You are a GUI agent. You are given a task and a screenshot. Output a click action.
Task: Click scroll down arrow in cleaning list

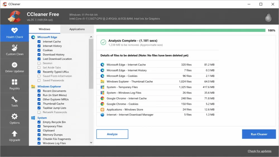91,142
